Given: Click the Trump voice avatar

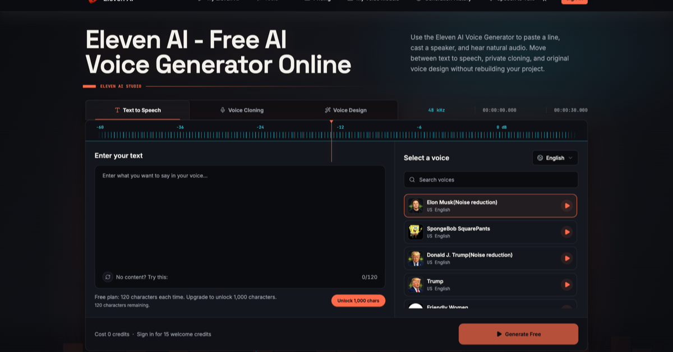Looking at the screenshot, I should 416,285.
